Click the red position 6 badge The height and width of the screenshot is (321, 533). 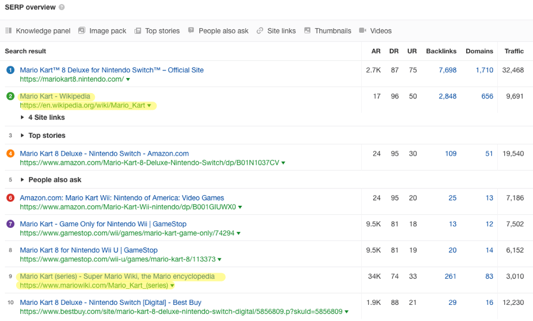coord(11,197)
